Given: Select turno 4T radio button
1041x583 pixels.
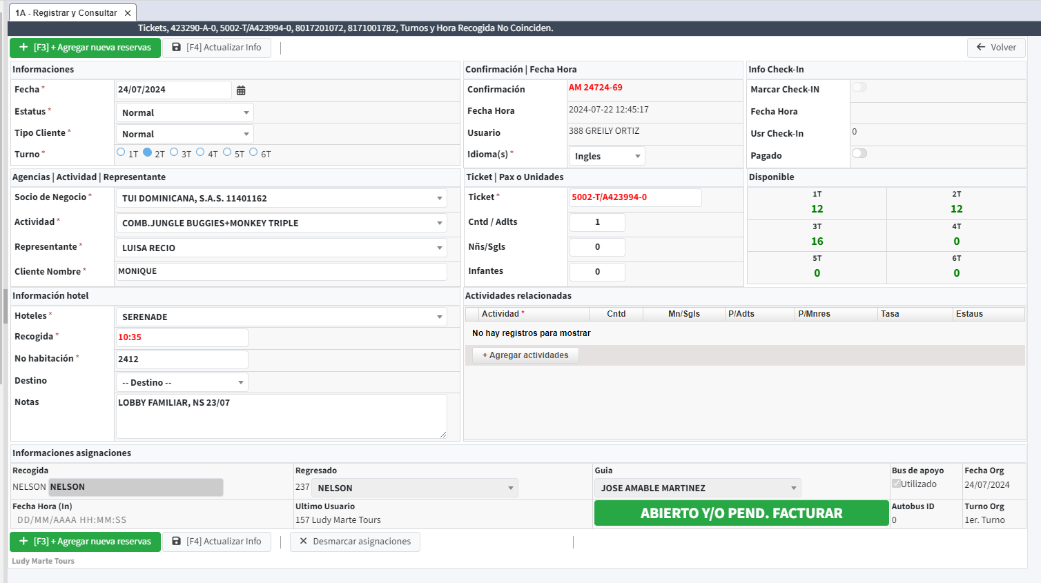Looking at the screenshot, I should tap(200, 152).
